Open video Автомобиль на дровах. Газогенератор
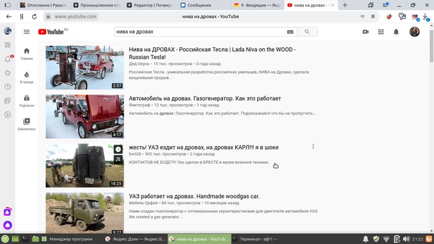 pos(204,99)
